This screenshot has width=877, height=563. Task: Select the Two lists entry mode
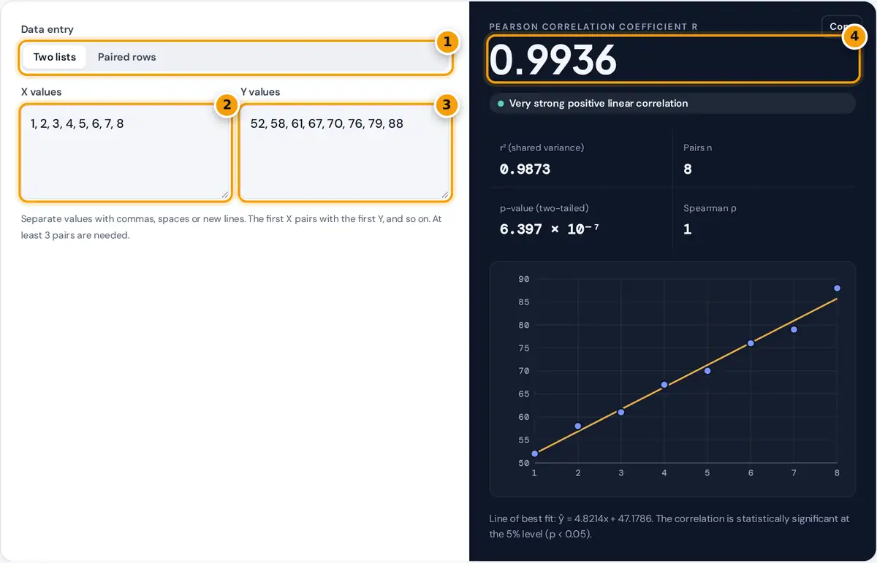coord(55,57)
